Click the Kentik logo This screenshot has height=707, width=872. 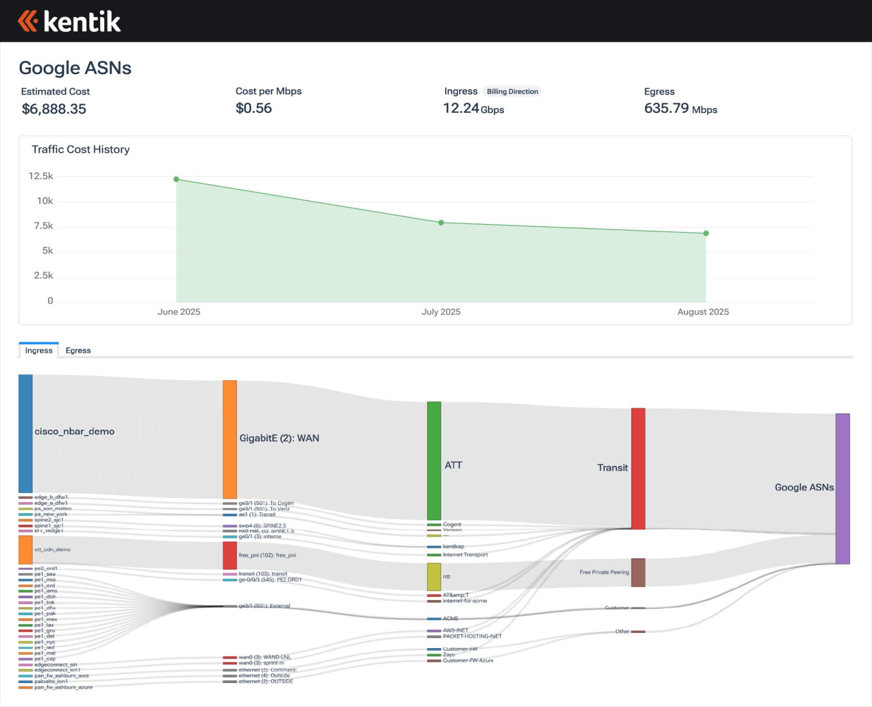pyautogui.click(x=69, y=21)
